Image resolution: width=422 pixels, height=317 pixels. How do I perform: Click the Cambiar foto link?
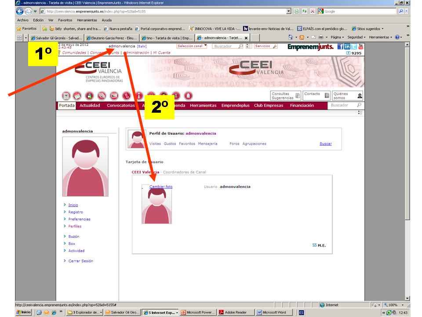[x=161, y=187]
